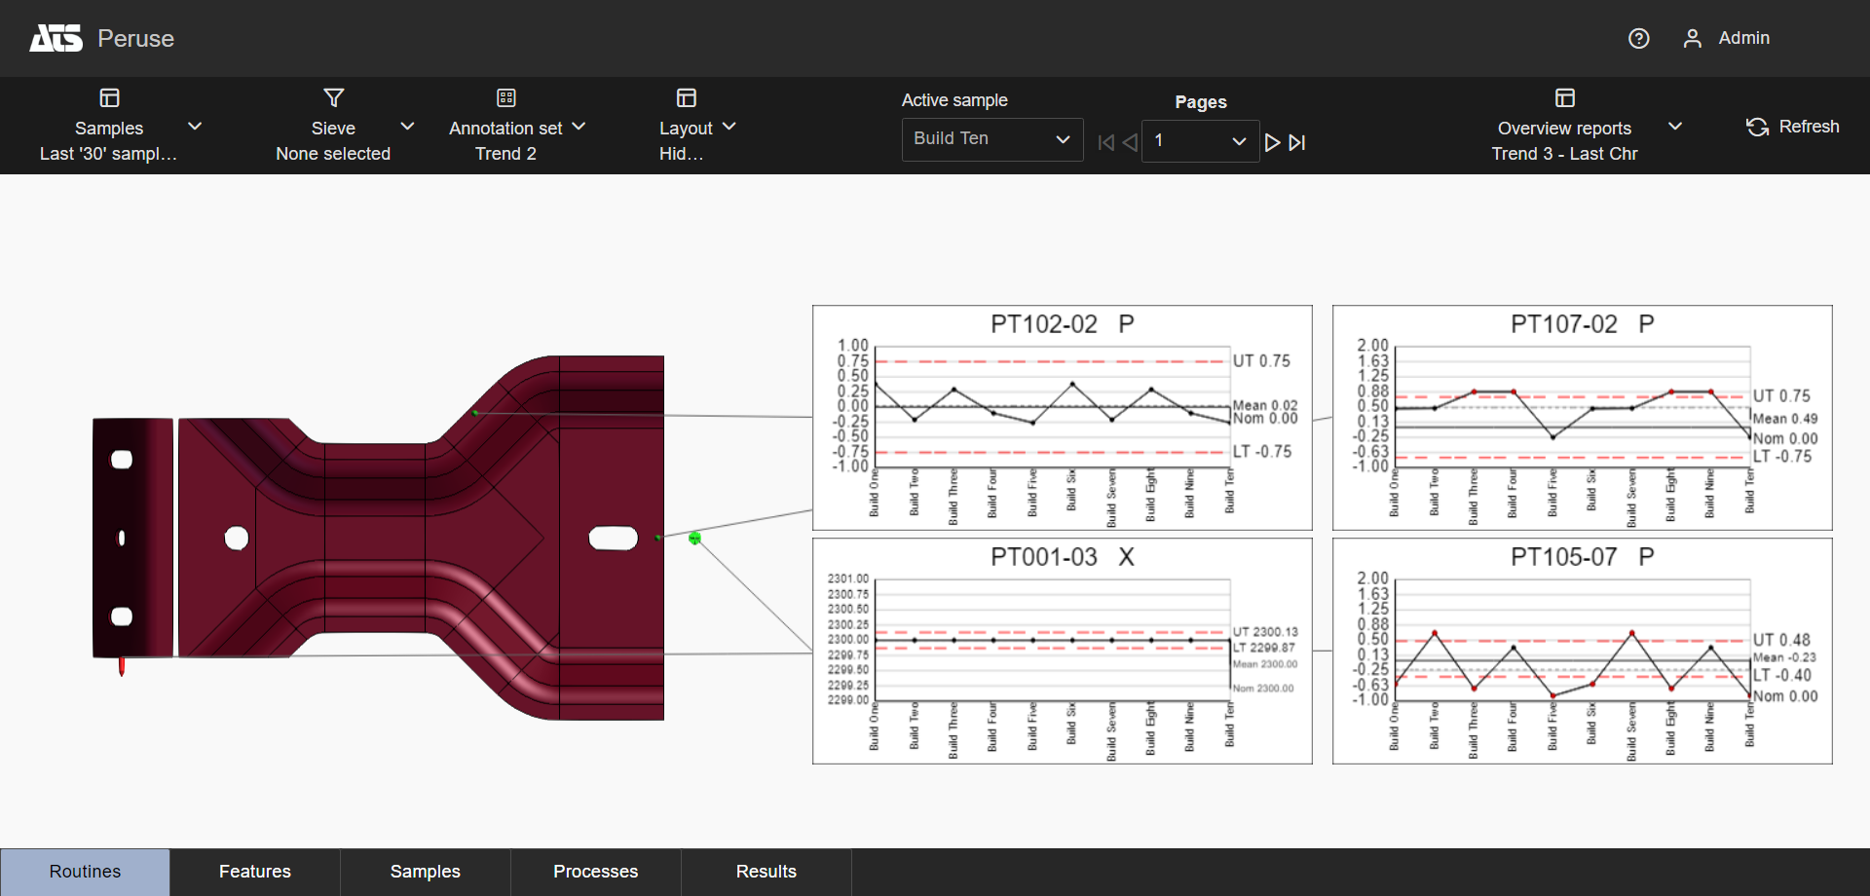Click the Sieve filter funnel icon
The height and width of the screenshot is (896, 1870).
pos(333,97)
